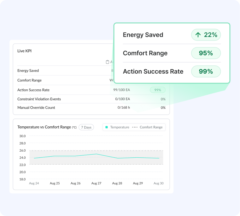
Task: Click the Live KPI panel title
Action: pos(25,51)
